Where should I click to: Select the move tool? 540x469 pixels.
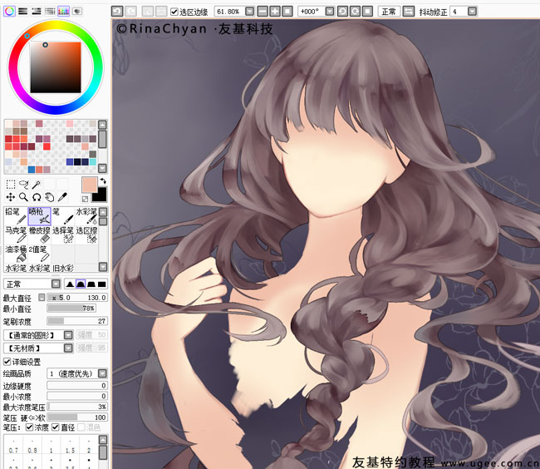point(11,197)
